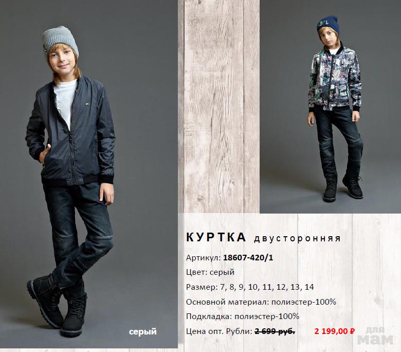Image resolution: width=401 pixels, height=352 pixels.
Task: Click the navy beanie hat in right photo
Action: [328, 24]
